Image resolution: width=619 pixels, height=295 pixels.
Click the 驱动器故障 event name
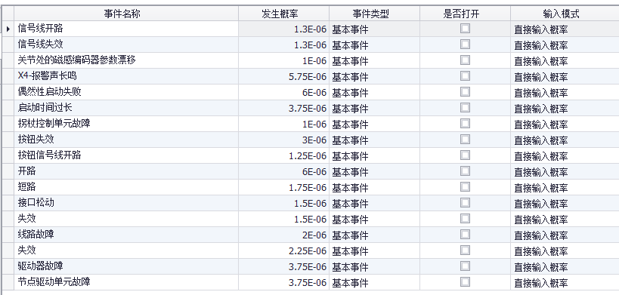126,266
